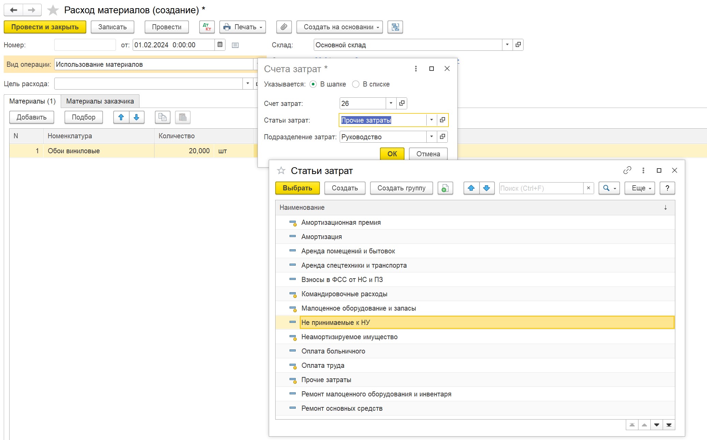
Task: Open Печать dropdown menu
Action: tap(242, 27)
